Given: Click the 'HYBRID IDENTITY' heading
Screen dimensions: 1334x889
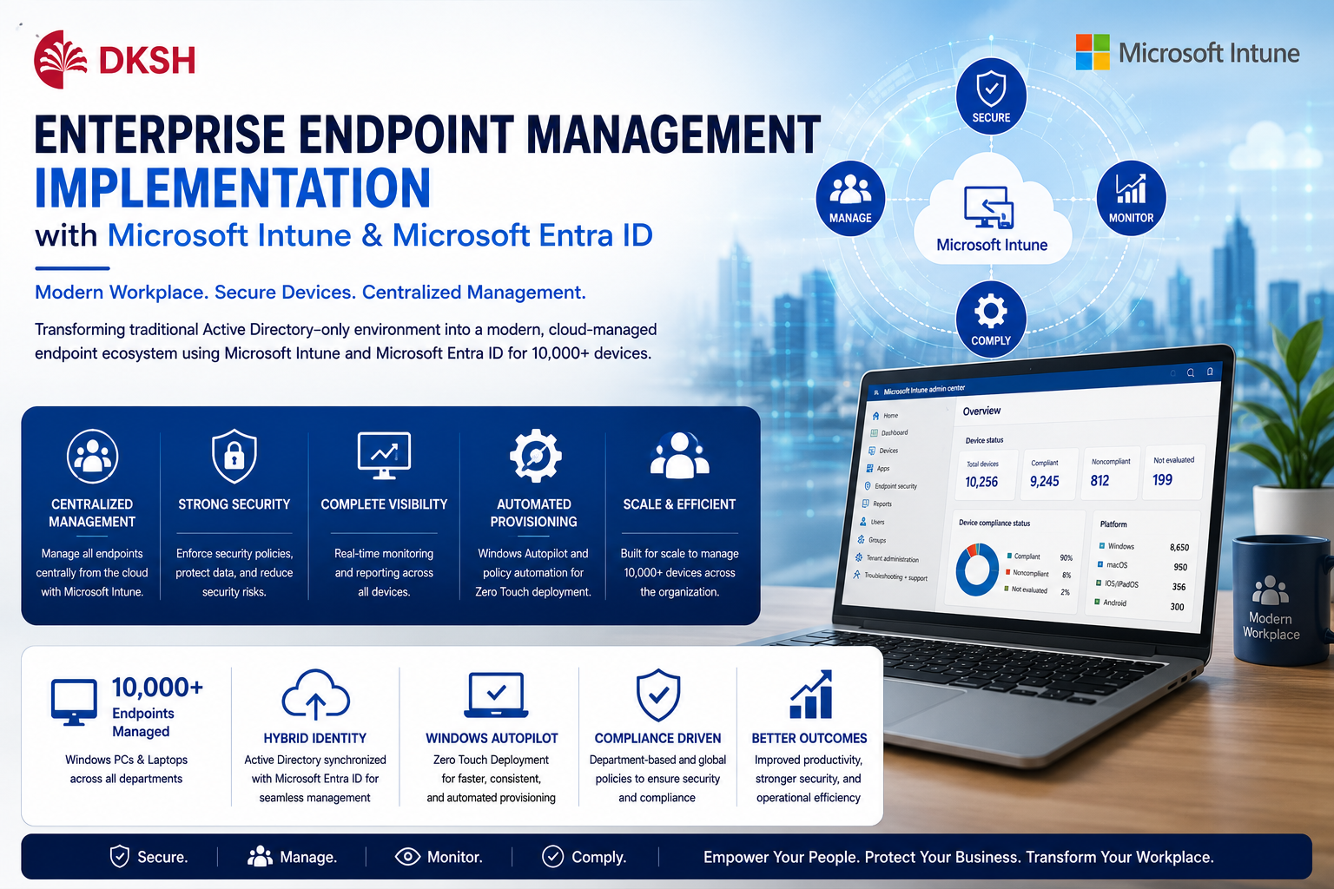Looking at the screenshot, I should click(x=315, y=738).
